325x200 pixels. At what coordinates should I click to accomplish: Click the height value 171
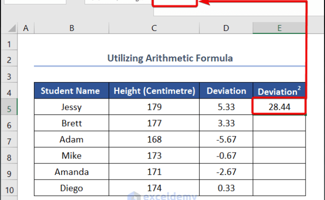click(x=154, y=171)
